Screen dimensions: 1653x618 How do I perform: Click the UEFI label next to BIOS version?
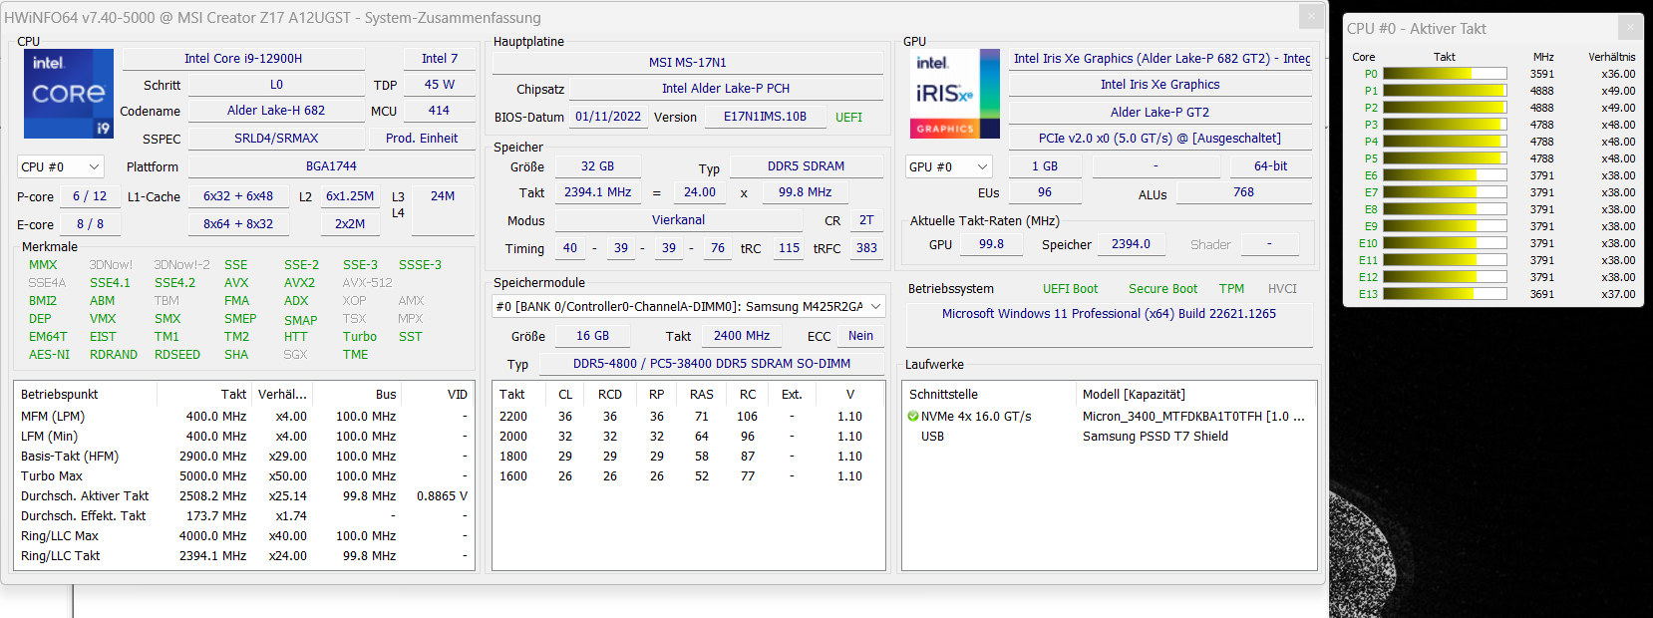tap(849, 118)
